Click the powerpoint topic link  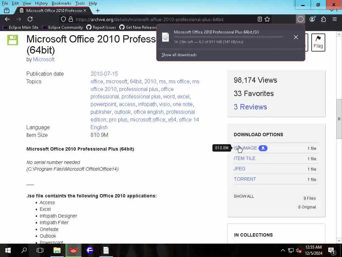[x=104, y=104]
